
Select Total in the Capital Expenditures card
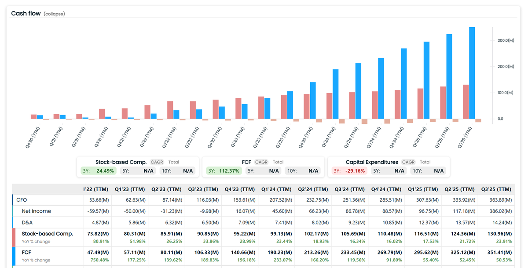pyautogui.click(x=425, y=162)
